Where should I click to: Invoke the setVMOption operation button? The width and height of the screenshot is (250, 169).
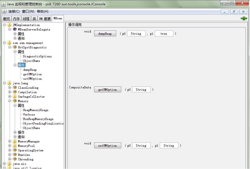(x=108, y=145)
